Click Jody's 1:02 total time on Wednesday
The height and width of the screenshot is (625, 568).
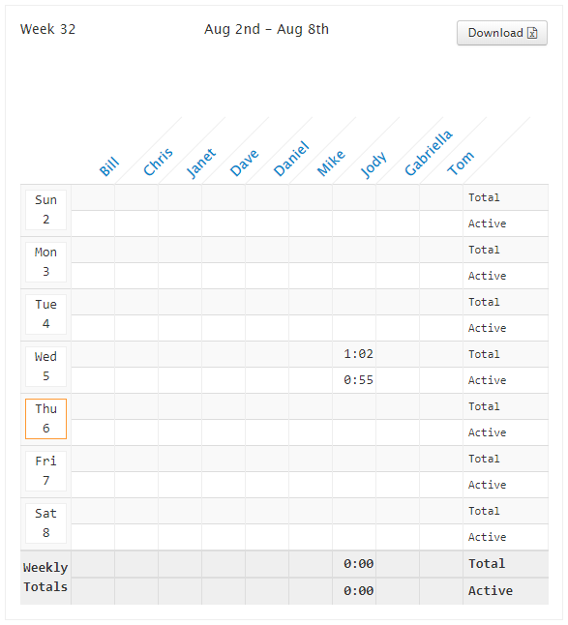pyautogui.click(x=358, y=354)
